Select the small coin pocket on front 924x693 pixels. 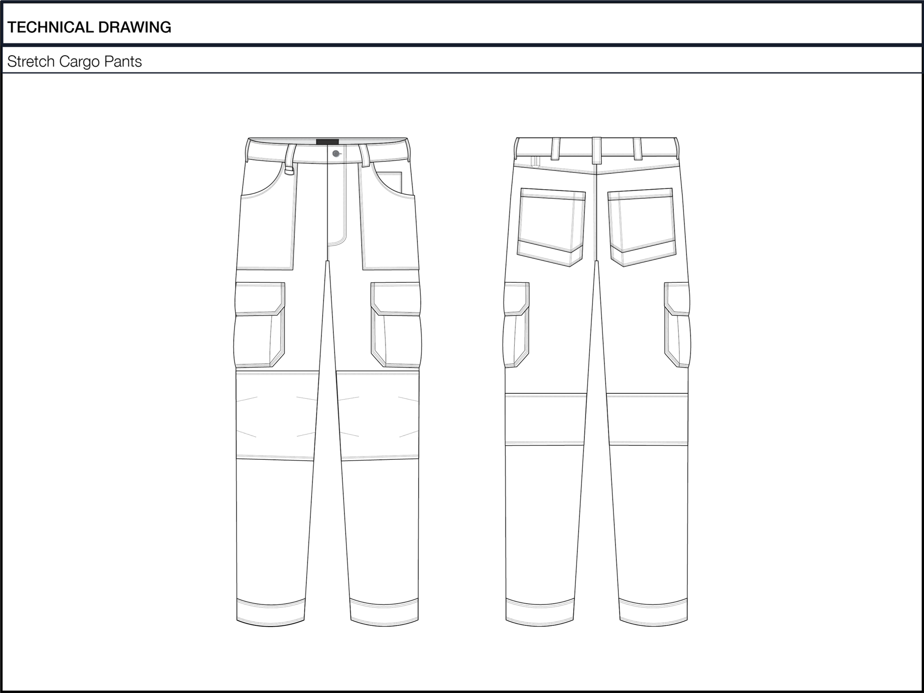392,182
